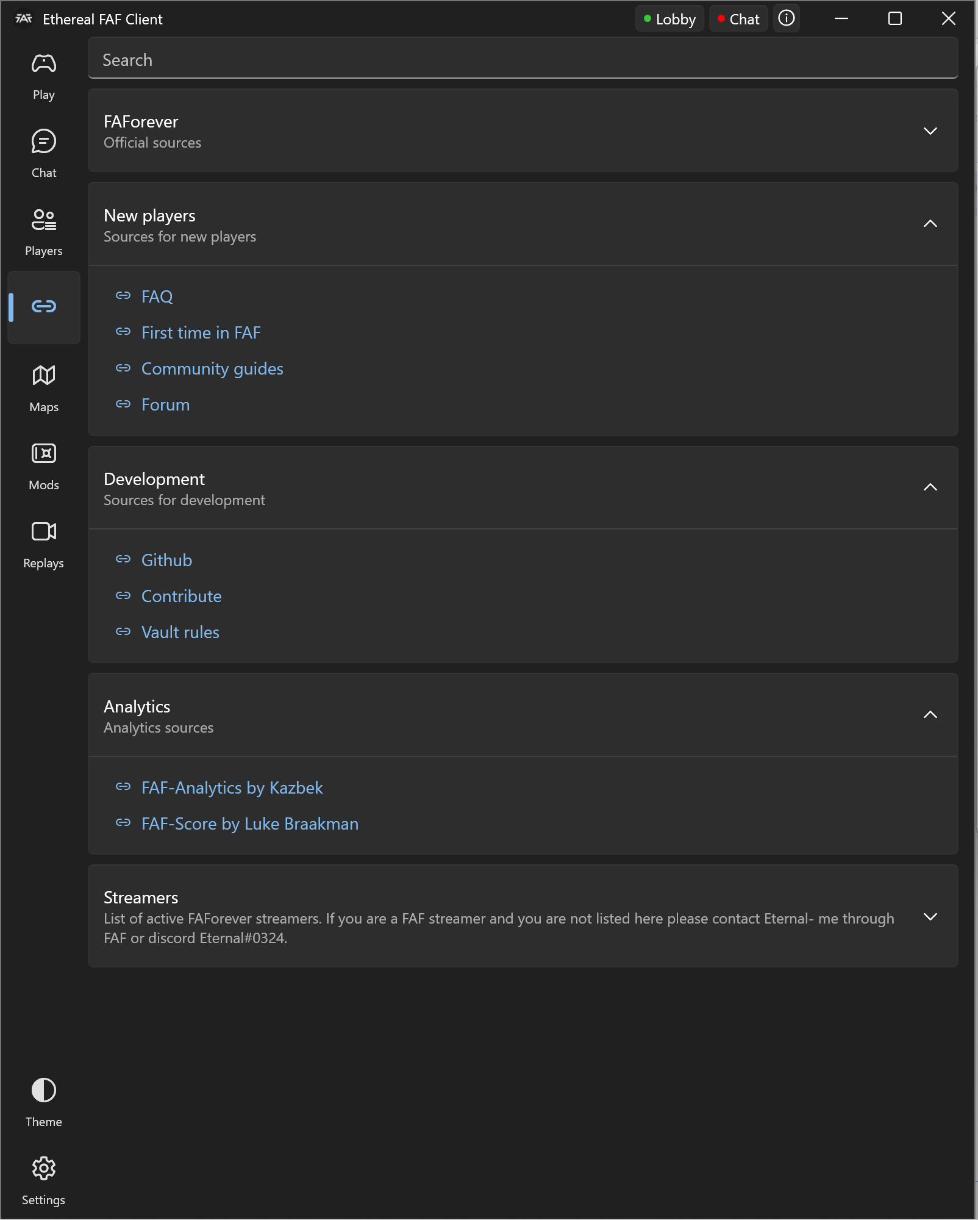Click link icon beside FAF-Analytics by Kazbek
The image size is (978, 1220).
[123, 786]
